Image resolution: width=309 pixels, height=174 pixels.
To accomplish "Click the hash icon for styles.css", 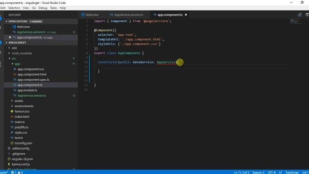I will point(12,132).
